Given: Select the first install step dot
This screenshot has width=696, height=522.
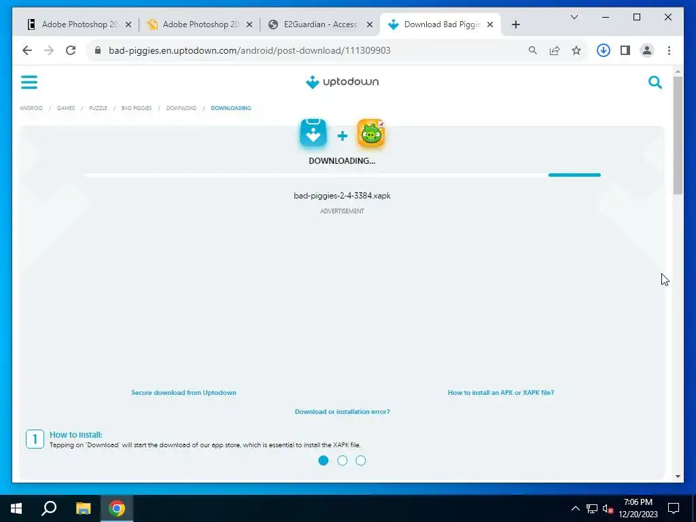Looking at the screenshot, I should point(324,461).
